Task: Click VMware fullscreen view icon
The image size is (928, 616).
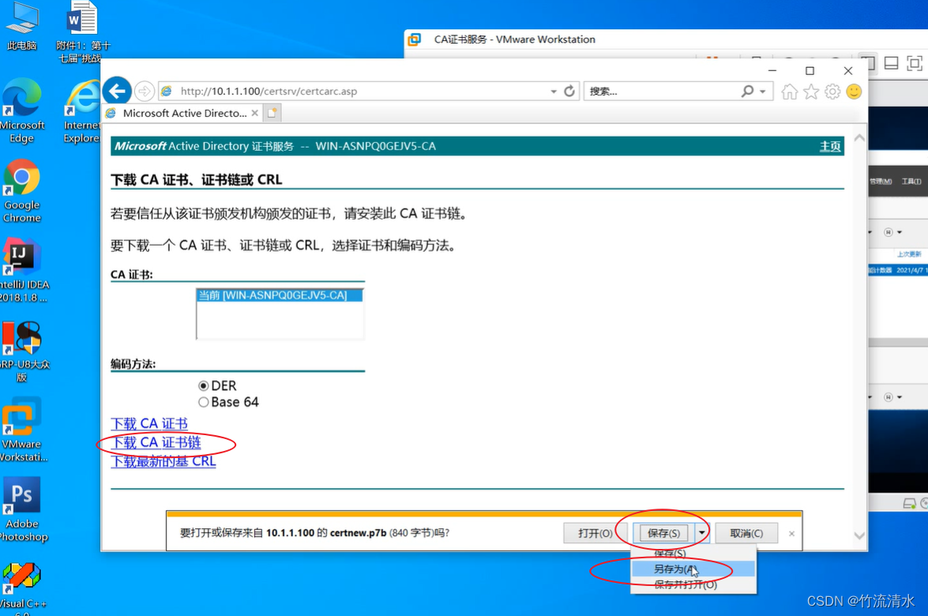Action: (915, 63)
